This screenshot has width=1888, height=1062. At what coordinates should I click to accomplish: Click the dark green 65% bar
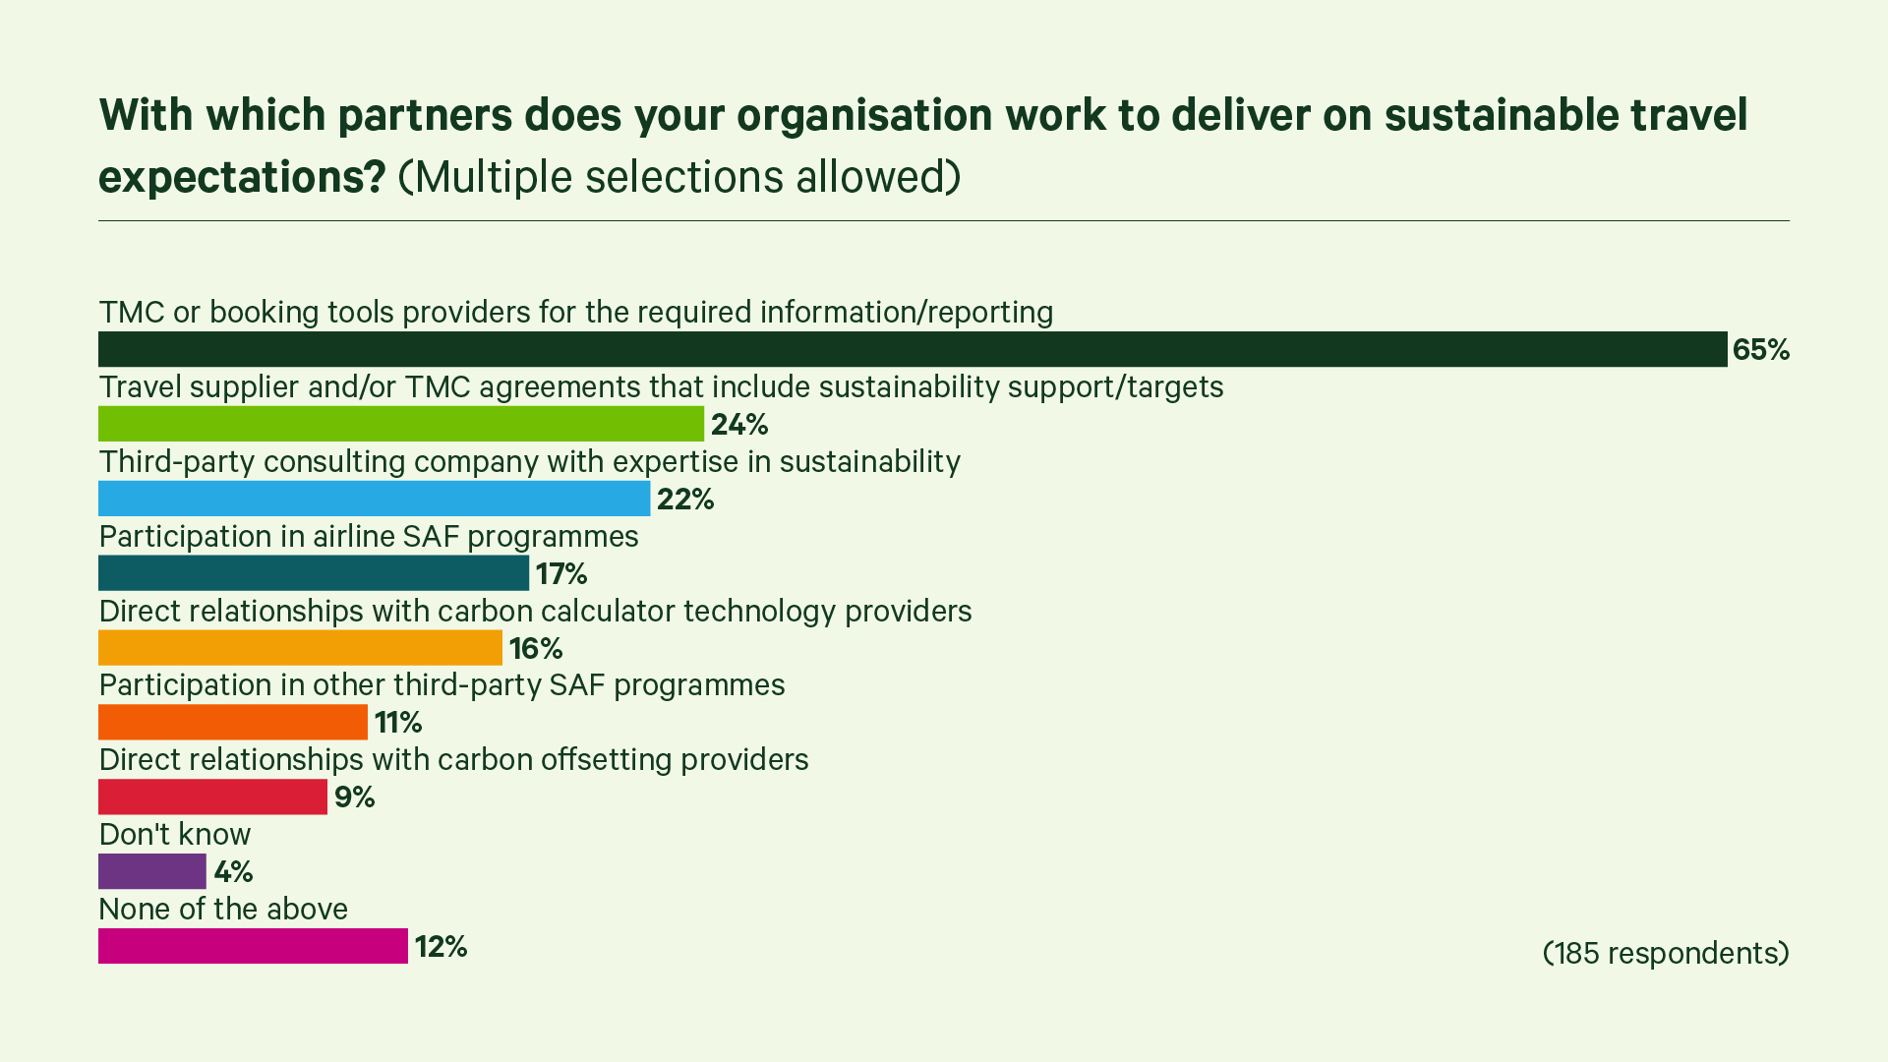coord(913,349)
